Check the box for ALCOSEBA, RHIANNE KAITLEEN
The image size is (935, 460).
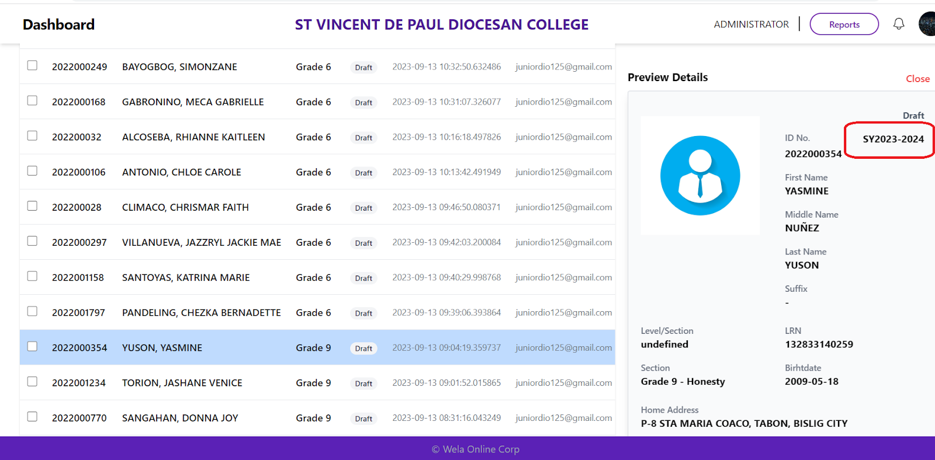click(x=32, y=135)
